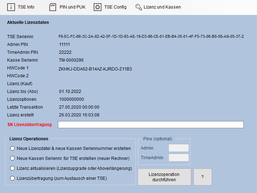Click the SN Lizenzübertragung input field
The width and height of the screenshot is (257, 193).
point(150,125)
